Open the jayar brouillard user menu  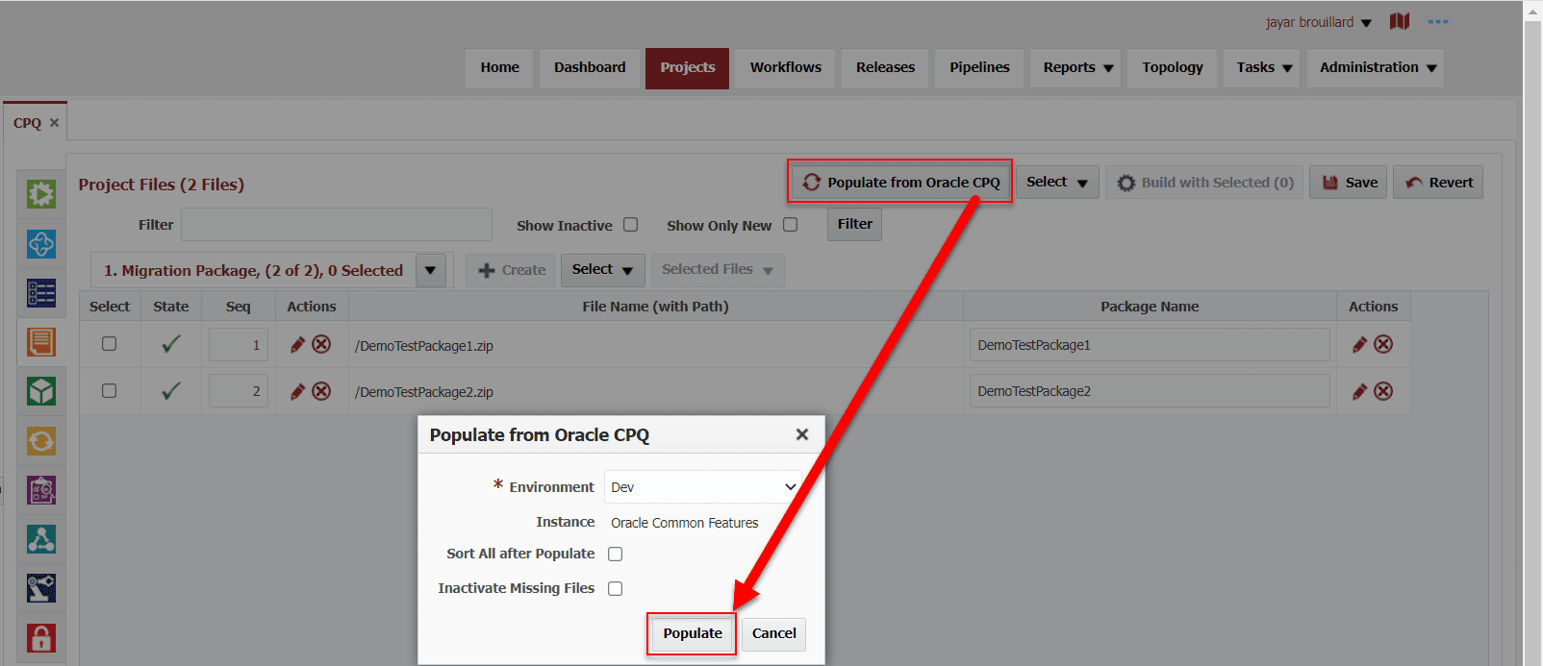coord(1319,22)
